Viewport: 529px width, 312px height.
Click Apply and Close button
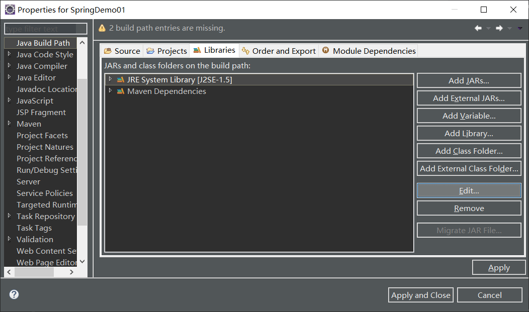click(x=421, y=295)
